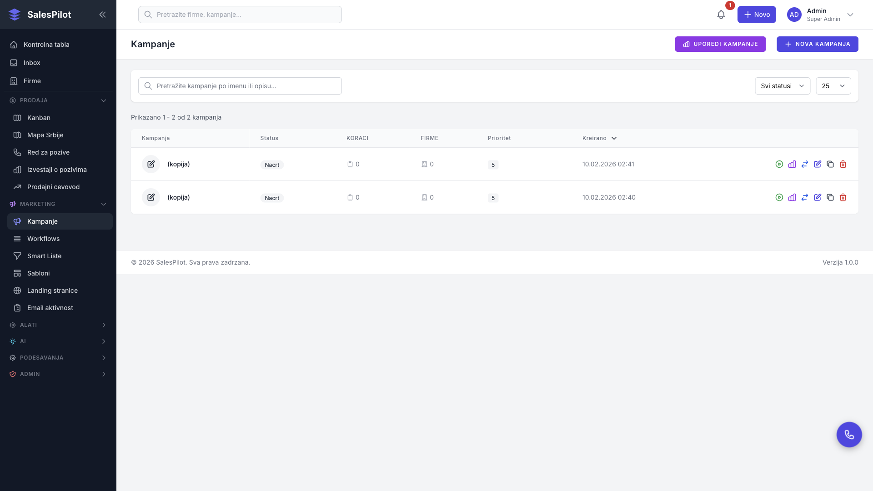Open the Svi statusi filter dropdown

coord(782,86)
